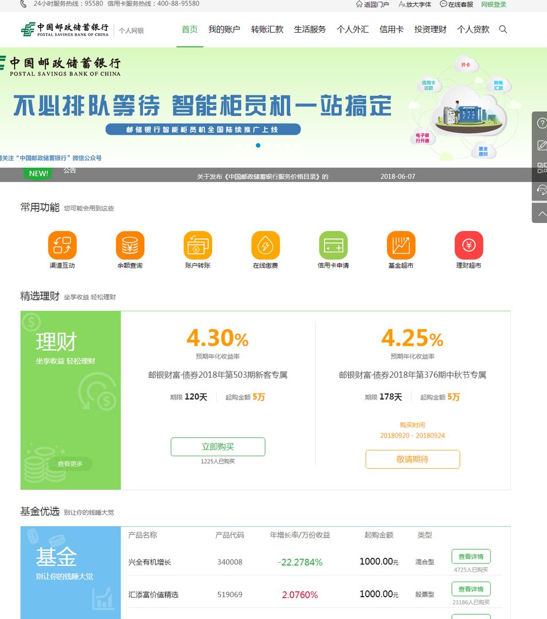The height and width of the screenshot is (619, 547).
Task: Switch to the 信用卡 credit card menu
Action: [x=391, y=29]
